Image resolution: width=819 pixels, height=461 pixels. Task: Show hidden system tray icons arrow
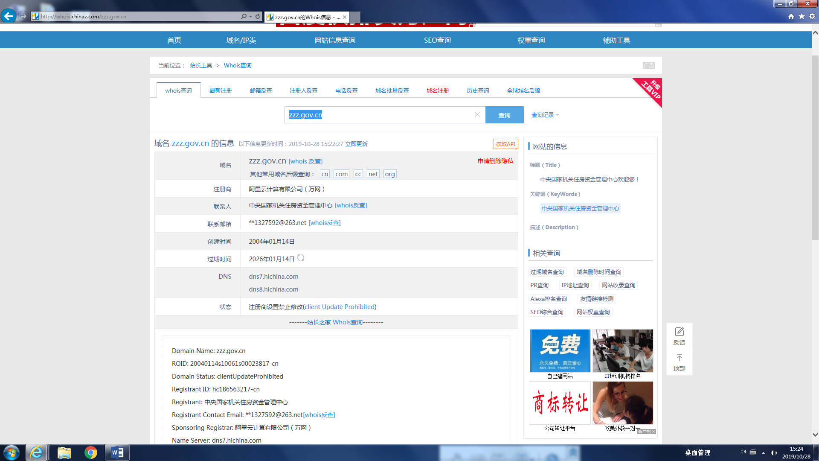763,452
